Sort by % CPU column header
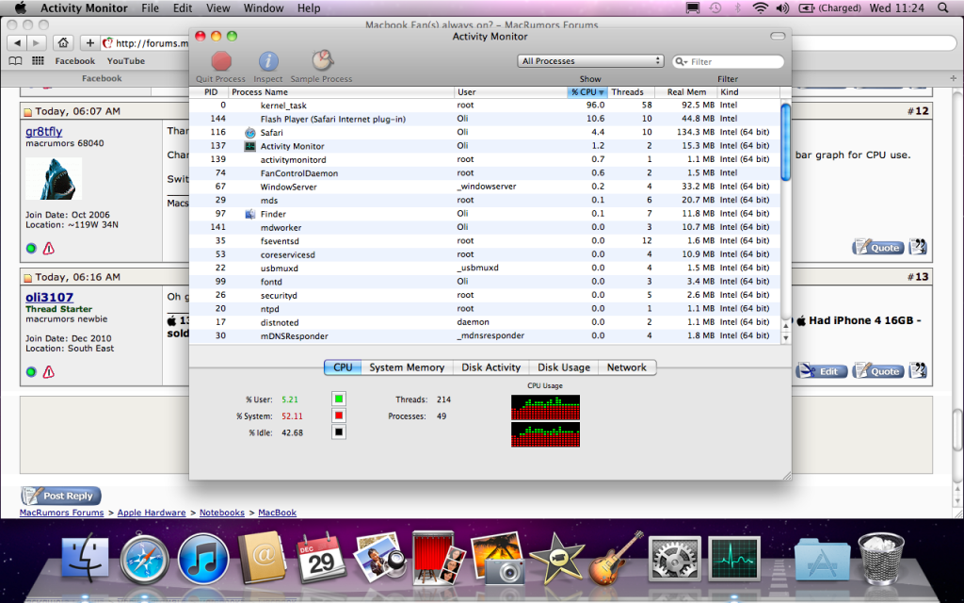This screenshot has height=603, width=964. 587,91
